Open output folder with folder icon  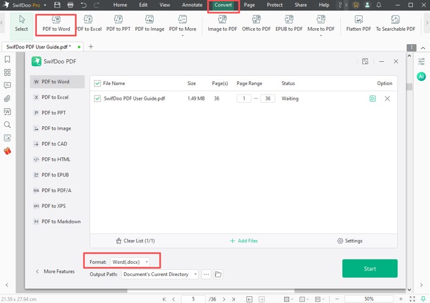[218, 274]
